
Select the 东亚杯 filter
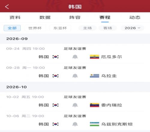click(60, 28)
